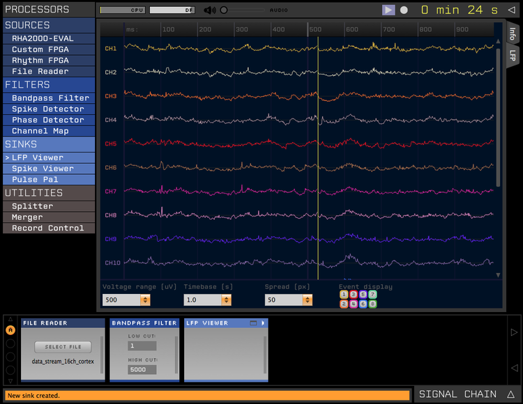Select Spike Detector in Filters list
The width and height of the screenshot is (523, 404).
(x=47, y=109)
